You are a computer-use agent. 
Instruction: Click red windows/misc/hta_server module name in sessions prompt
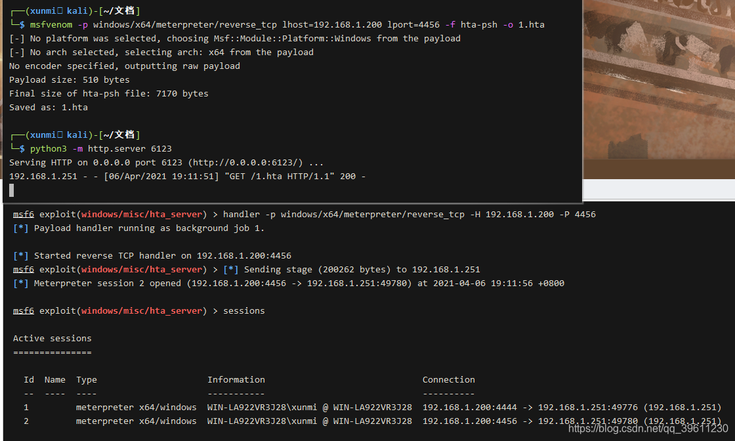pos(142,311)
